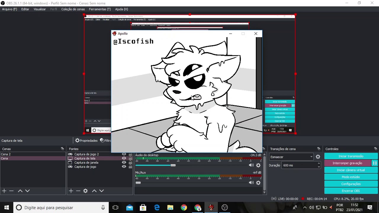Toggle the lock on Captura de tela
Screen dimensions: 379x213
130,158
